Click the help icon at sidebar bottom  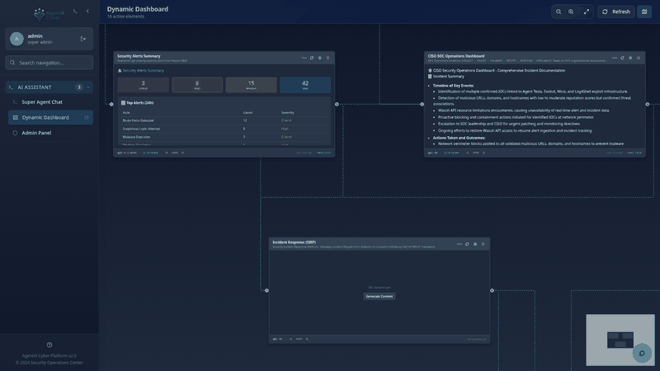(x=49, y=345)
